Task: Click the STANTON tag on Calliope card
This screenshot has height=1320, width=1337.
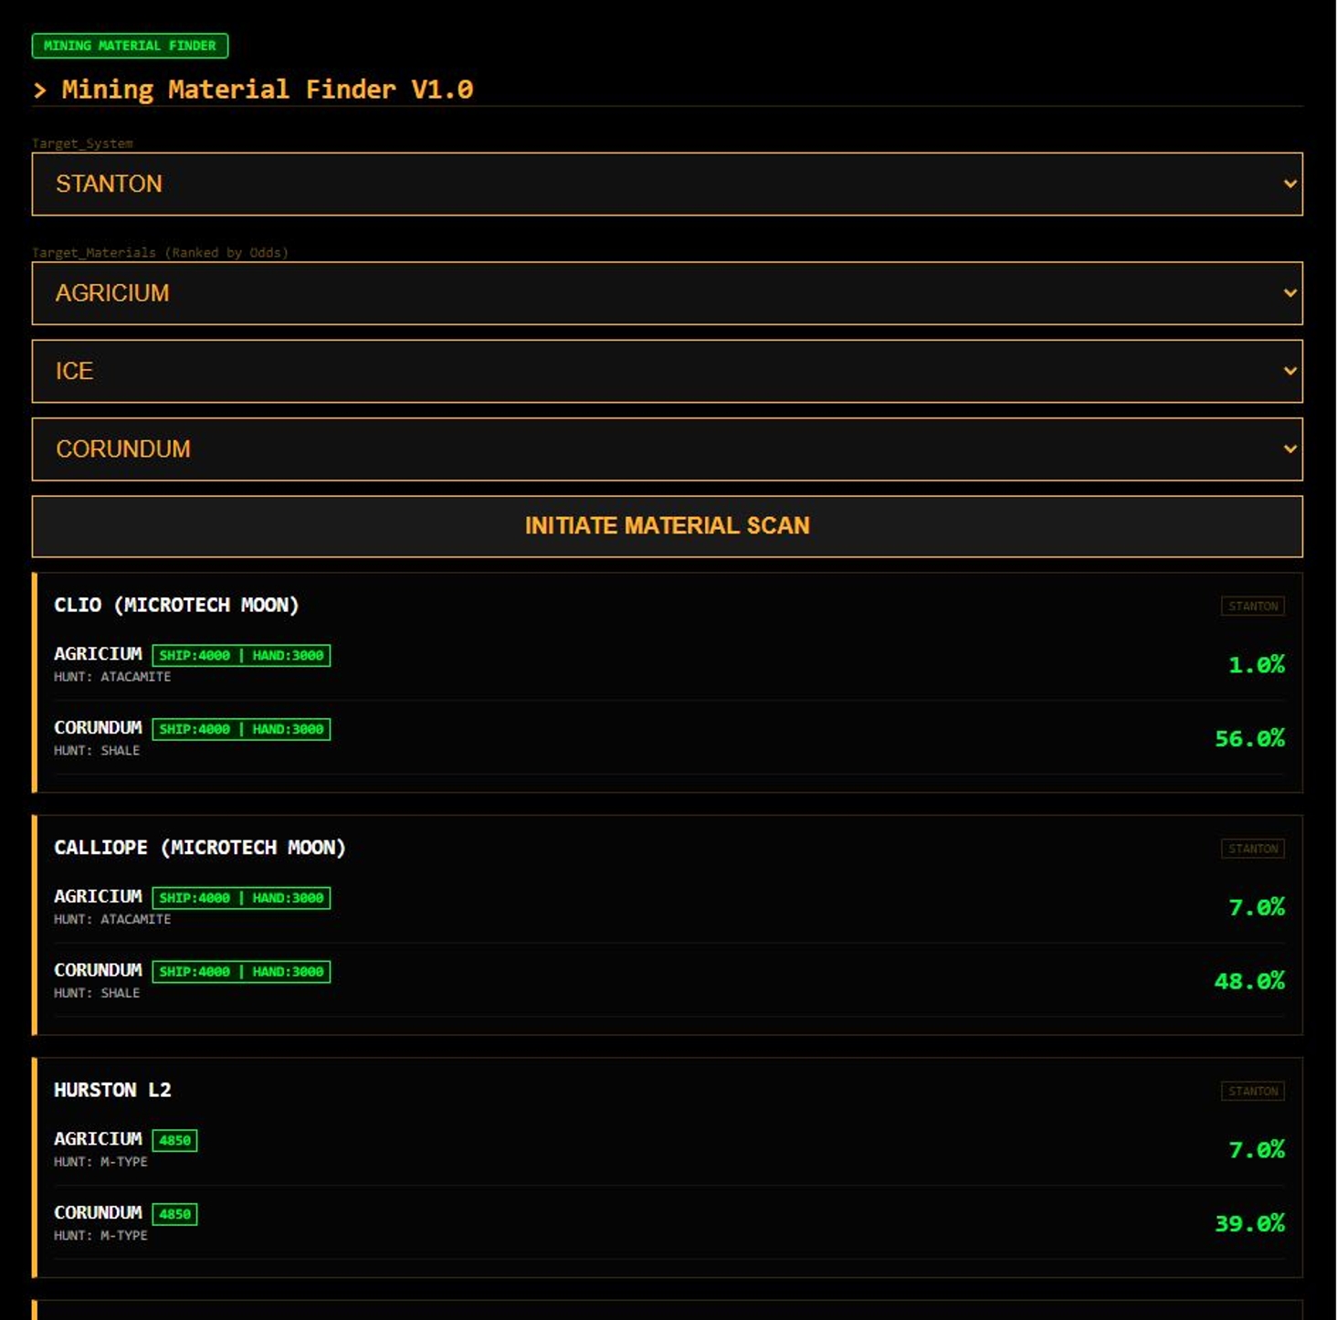Action: [x=1252, y=849]
